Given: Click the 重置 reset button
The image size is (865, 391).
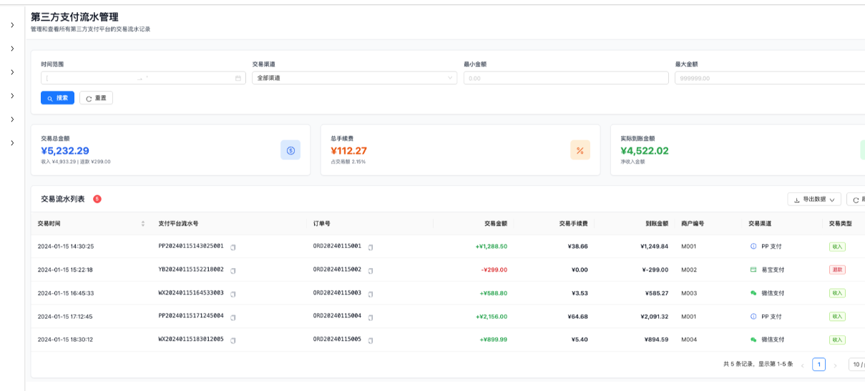Looking at the screenshot, I should (x=96, y=98).
